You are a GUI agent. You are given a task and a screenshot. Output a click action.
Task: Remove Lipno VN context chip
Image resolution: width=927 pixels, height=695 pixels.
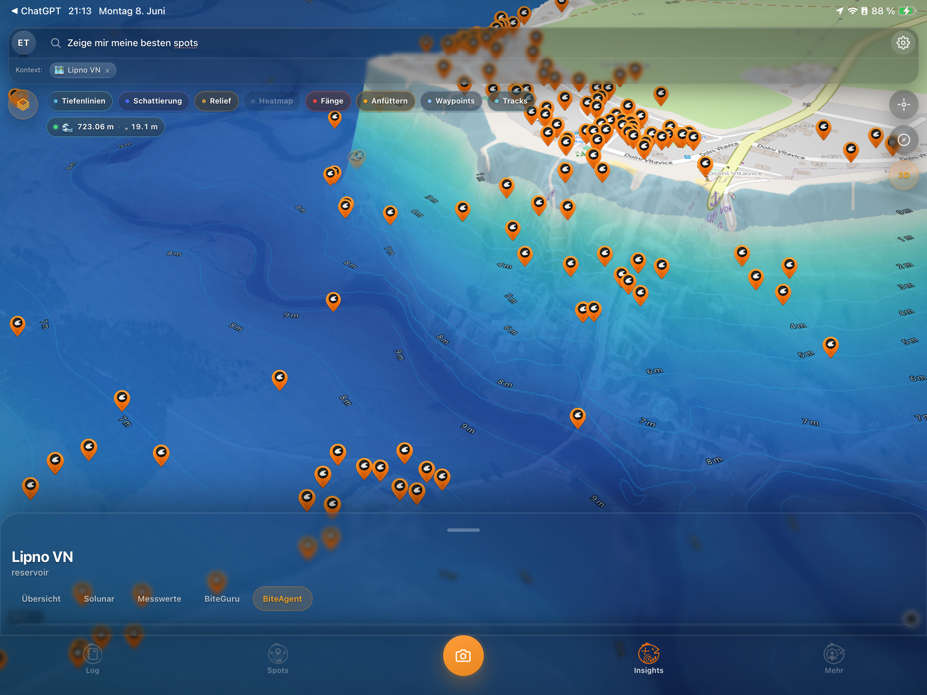point(108,71)
